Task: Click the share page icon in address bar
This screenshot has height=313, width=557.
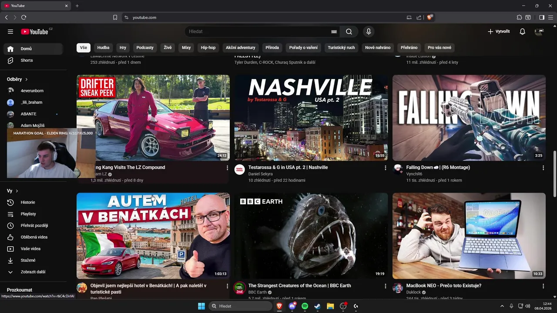Action: [419, 17]
